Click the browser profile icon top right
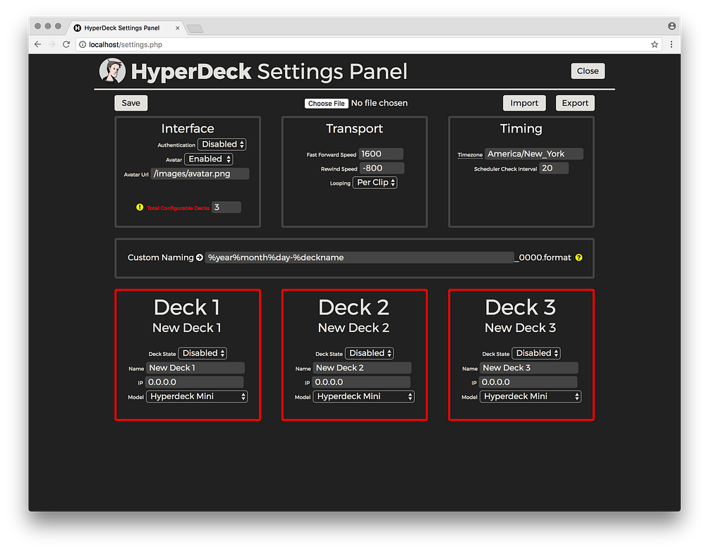This screenshot has width=709, height=552. click(x=670, y=25)
